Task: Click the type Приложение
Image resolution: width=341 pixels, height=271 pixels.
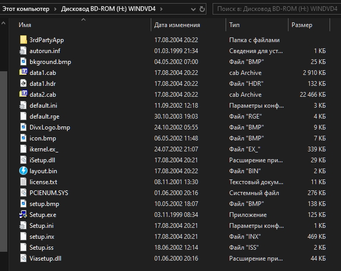Action: (248, 215)
